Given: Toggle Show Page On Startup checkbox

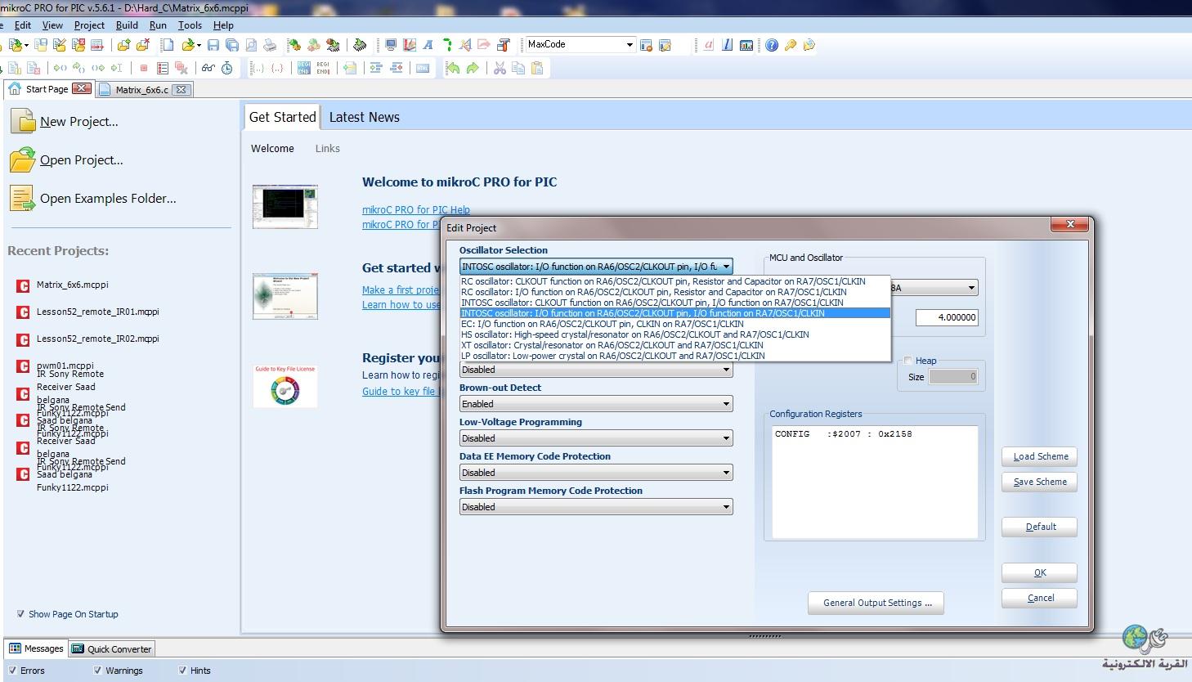Looking at the screenshot, I should [20, 614].
